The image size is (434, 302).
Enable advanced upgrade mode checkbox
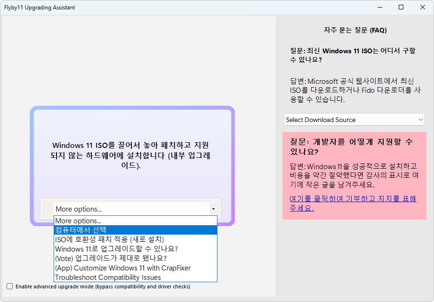tap(10, 286)
